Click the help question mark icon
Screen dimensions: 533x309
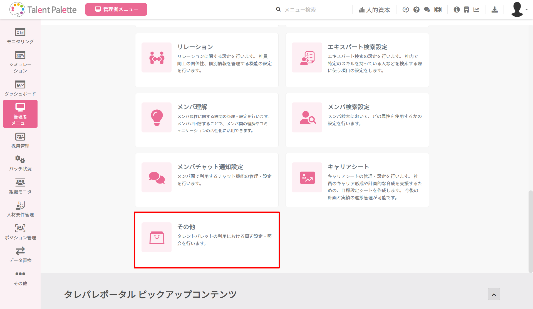point(416,10)
